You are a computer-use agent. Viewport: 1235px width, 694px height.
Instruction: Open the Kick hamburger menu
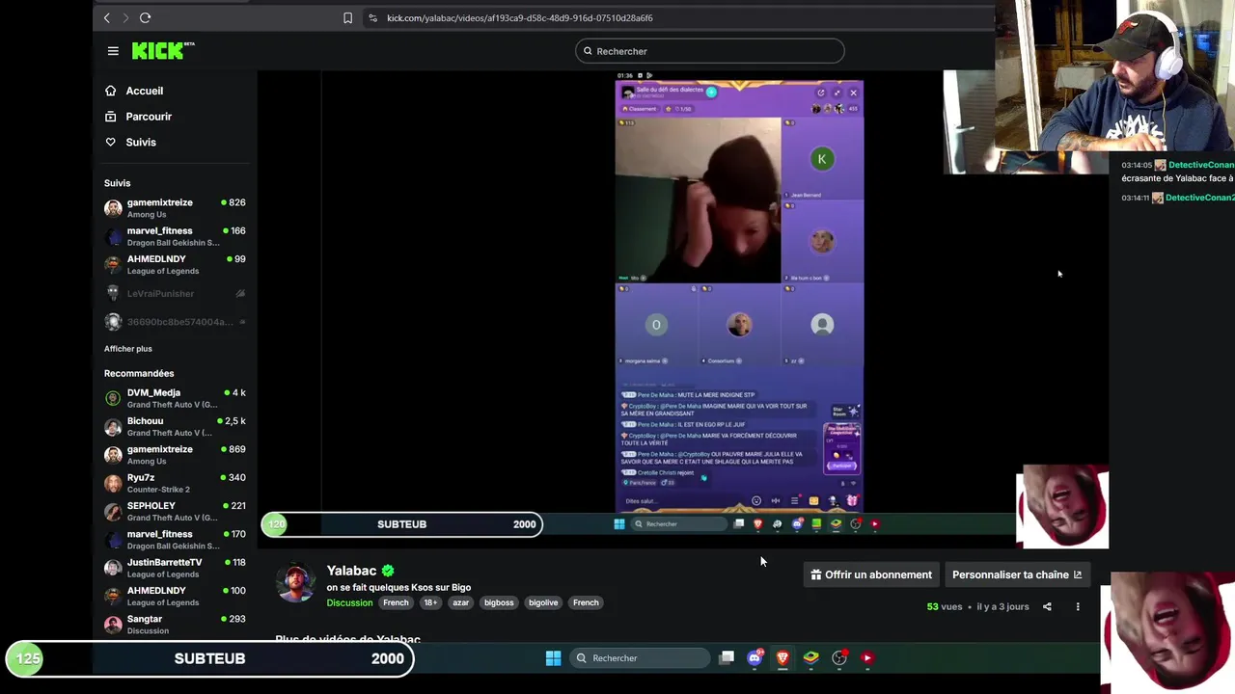(113, 51)
